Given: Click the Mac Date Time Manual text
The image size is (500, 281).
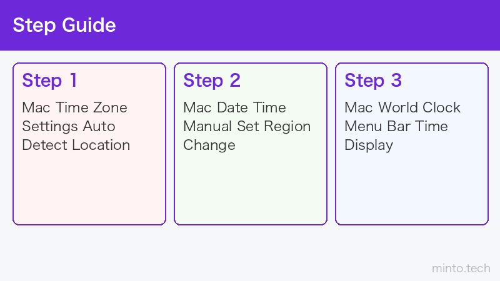Looking at the screenshot, I should click(247, 126).
